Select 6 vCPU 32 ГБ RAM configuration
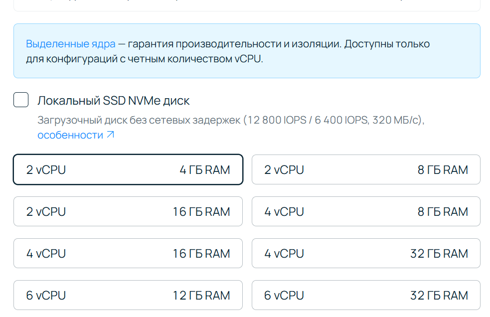490x317 pixels. (366, 295)
